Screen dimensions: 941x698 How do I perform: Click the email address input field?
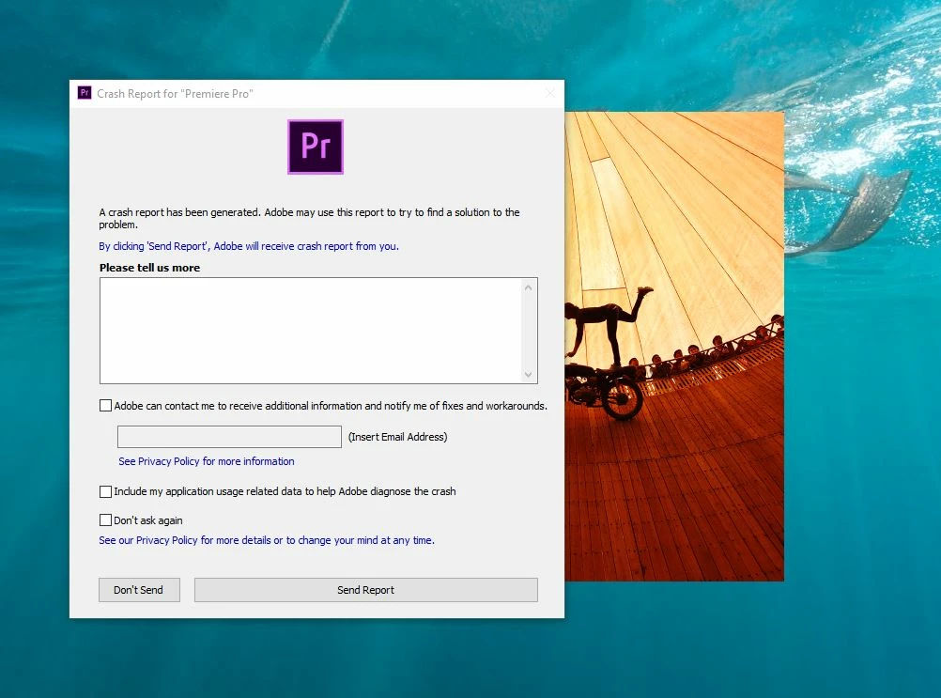pos(229,437)
